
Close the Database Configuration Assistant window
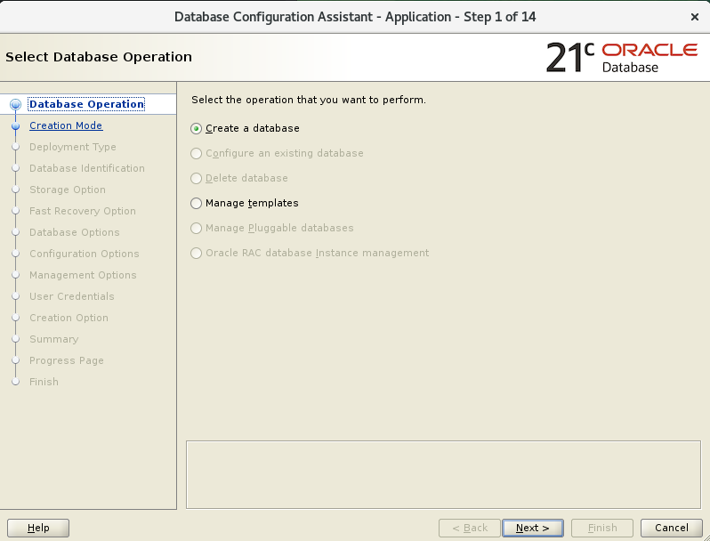pos(695,17)
